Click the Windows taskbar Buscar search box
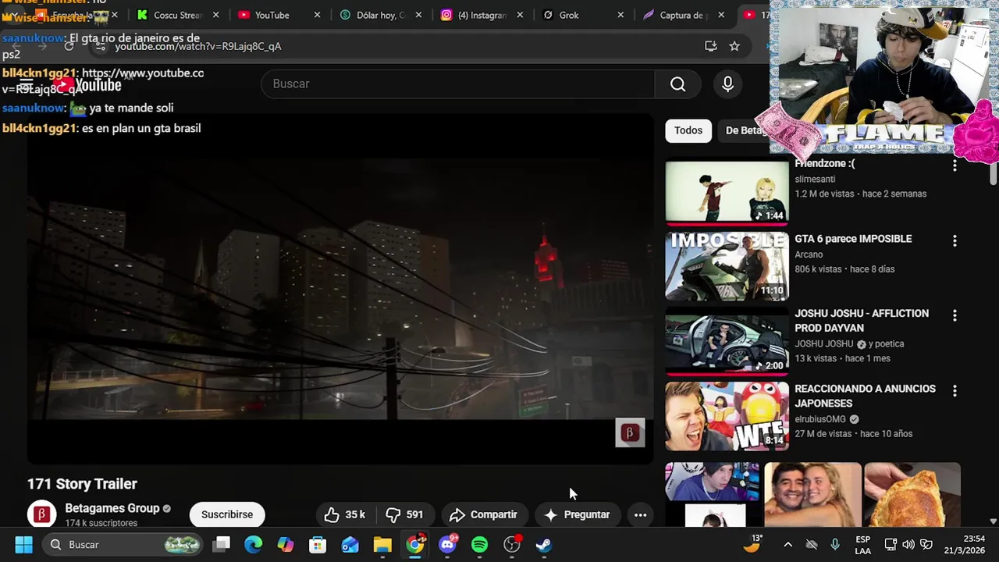 124,545
